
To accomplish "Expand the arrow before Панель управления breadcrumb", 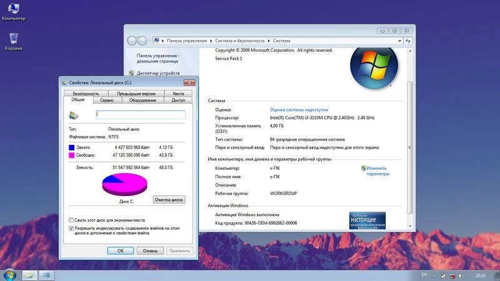I will click(162, 41).
